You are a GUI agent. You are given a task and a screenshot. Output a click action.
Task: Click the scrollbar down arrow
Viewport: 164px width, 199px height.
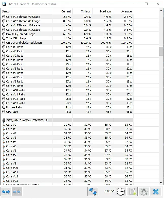pyautogui.click(x=161, y=183)
